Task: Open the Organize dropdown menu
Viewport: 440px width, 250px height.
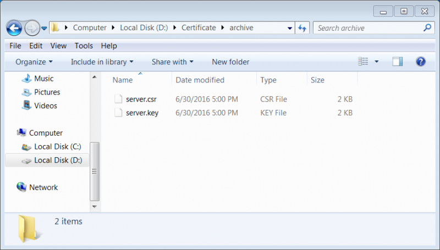Action: [x=34, y=62]
